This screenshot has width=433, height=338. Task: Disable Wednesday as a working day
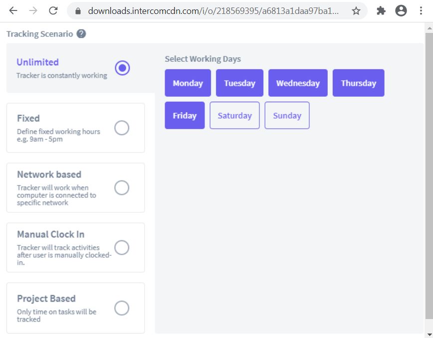click(x=298, y=83)
